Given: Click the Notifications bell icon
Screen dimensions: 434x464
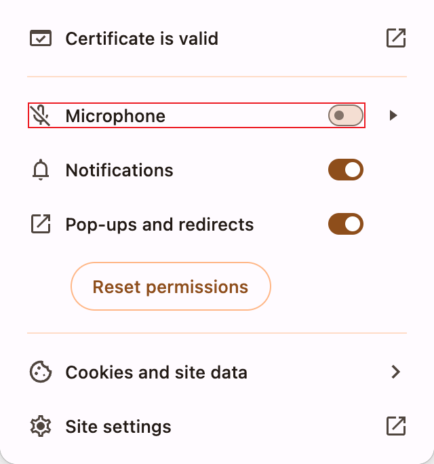Looking at the screenshot, I should [41, 170].
